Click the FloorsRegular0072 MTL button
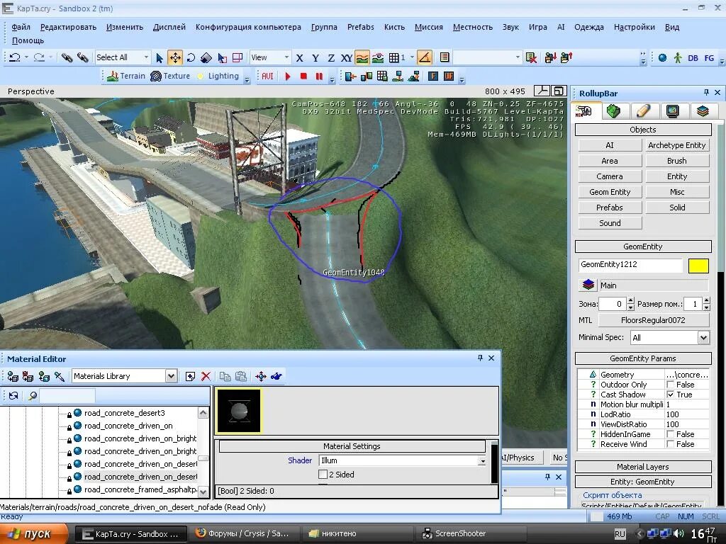This screenshot has height=544, width=726. (x=653, y=320)
